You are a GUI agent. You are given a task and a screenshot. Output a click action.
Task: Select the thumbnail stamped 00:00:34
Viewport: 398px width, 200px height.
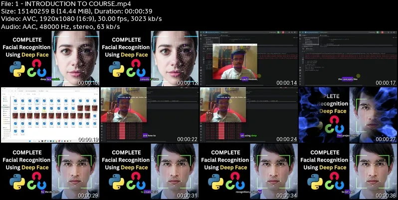[x=248, y=171]
